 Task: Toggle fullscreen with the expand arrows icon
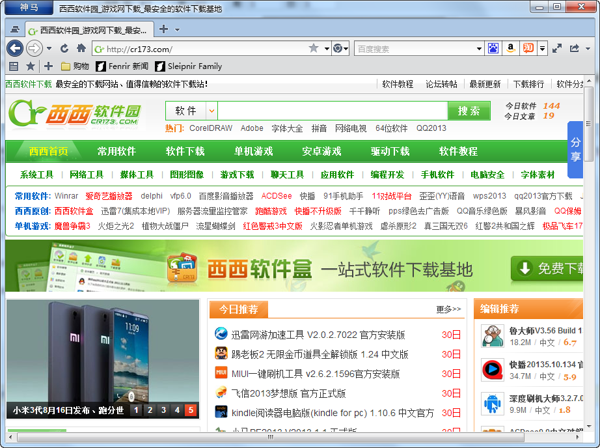[557, 49]
